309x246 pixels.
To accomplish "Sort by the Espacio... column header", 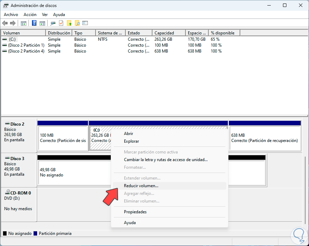I will coord(197,33).
